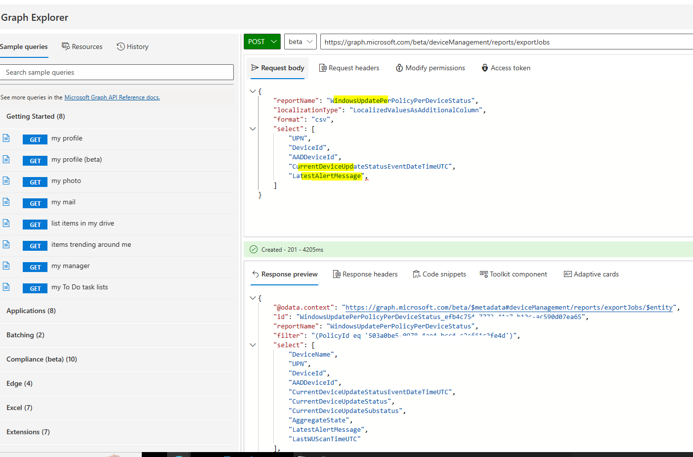Select the Request body tab
This screenshot has width=693, height=457.
(x=277, y=68)
